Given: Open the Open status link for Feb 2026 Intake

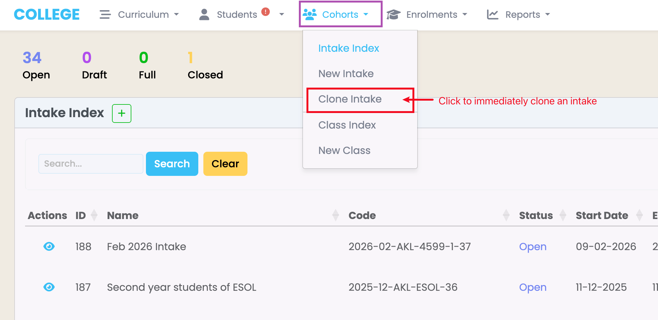Looking at the screenshot, I should pos(533,247).
